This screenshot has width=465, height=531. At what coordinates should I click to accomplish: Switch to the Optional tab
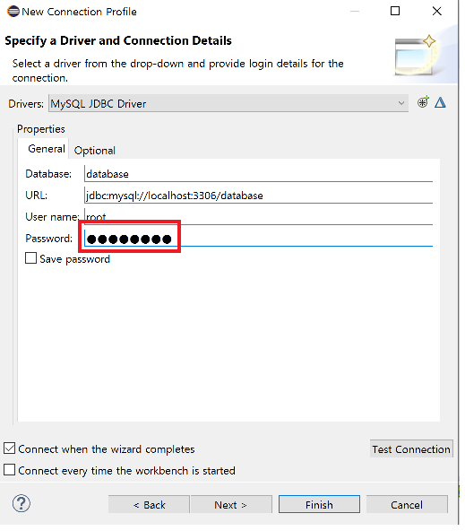pyautogui.click(x=95, y=151)
